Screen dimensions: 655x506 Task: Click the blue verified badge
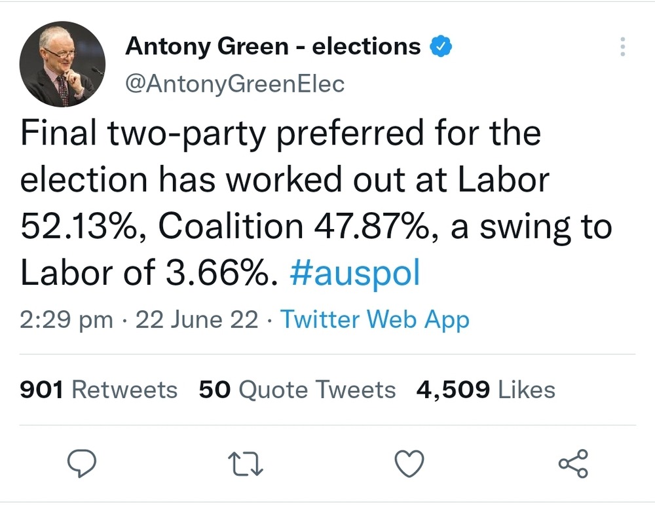pos(439,46)
